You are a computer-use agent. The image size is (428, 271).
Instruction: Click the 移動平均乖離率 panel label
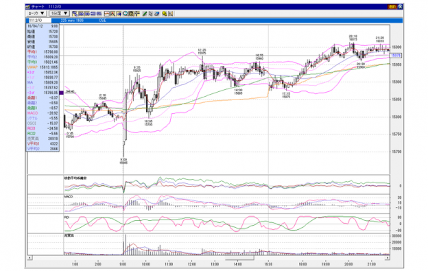[75, 178]
